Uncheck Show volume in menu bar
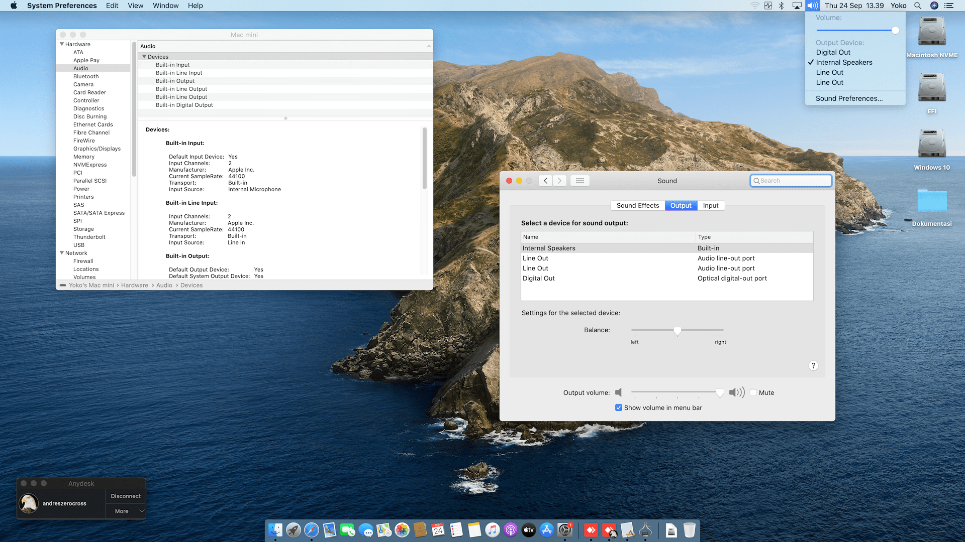This screenshot has height=542, width=965. tap(619, 408)
